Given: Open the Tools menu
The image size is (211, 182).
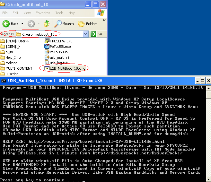Looking at the screenshot, I should [59, 13].
